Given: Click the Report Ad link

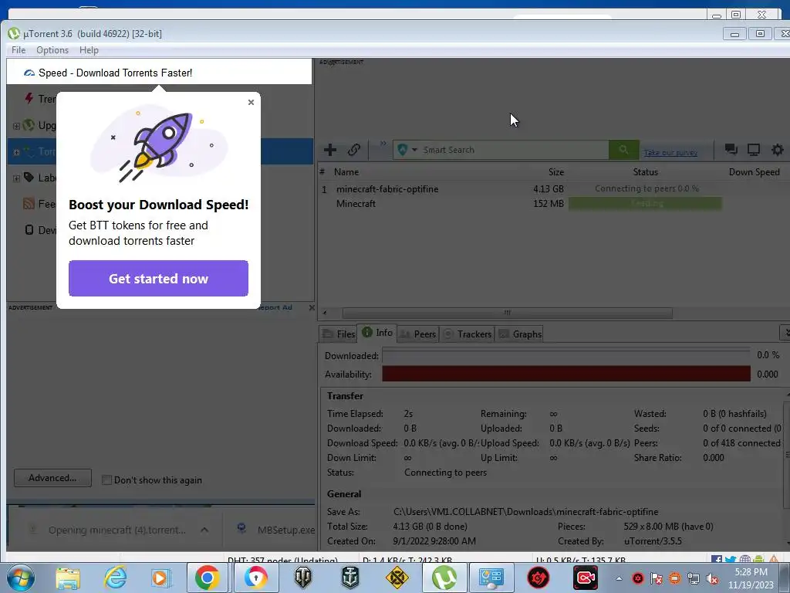Looking at the screenshot, I should tap(275, 307).
